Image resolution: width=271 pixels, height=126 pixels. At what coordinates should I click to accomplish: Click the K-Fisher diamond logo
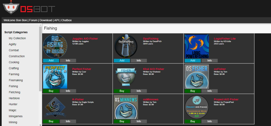[55, 107]
